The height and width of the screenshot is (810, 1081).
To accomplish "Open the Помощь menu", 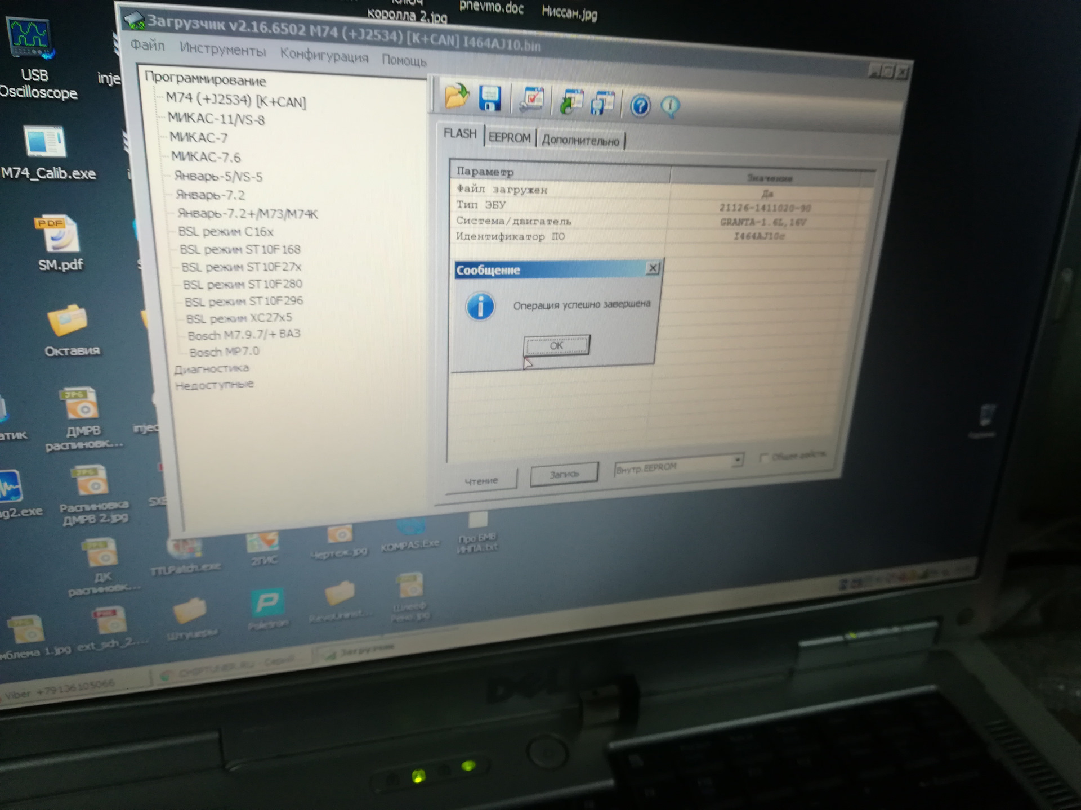I will click(x=404, y=60).
